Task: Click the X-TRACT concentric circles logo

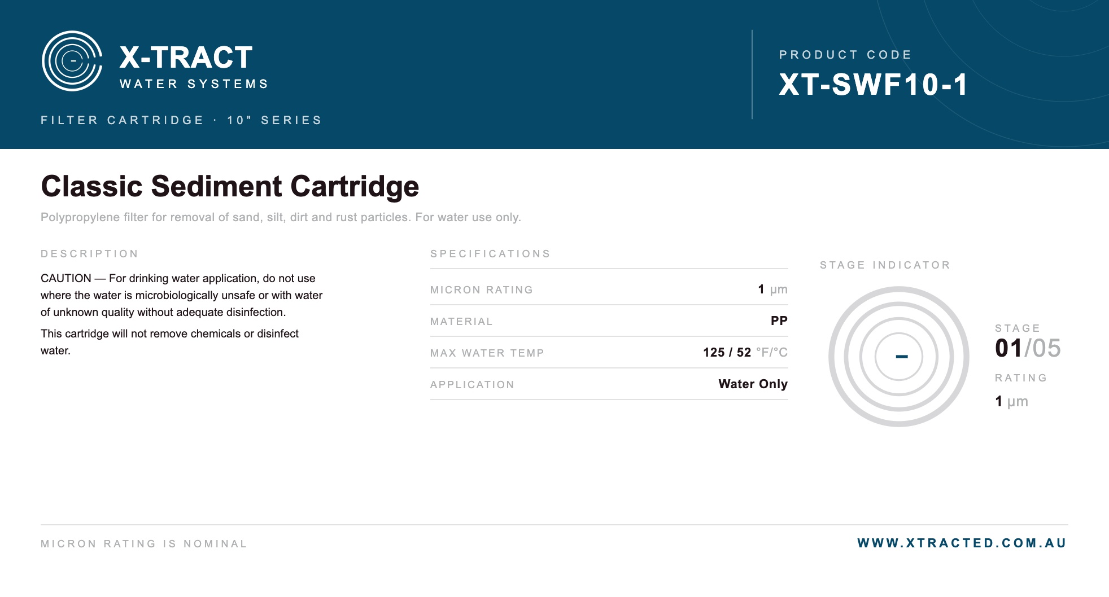Action: (x=72, y=61)
